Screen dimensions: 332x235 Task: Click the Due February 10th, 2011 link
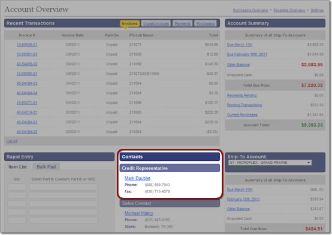click(247, 54)
